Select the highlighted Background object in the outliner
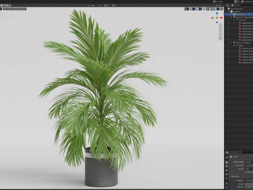Viewport: 253px width, 190px height. click(239, 14)
